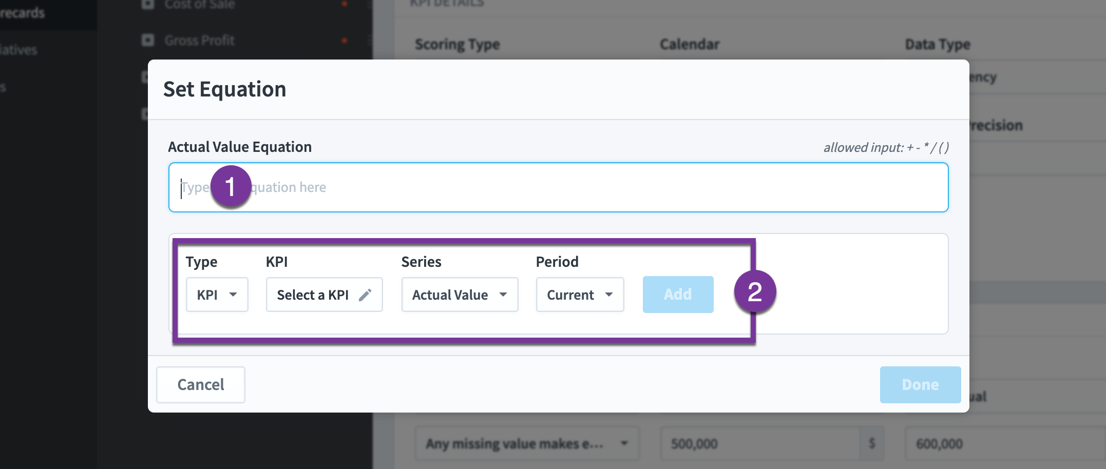Click the pencil icon in Select a KPI
1106x469 pixels.
365,295
